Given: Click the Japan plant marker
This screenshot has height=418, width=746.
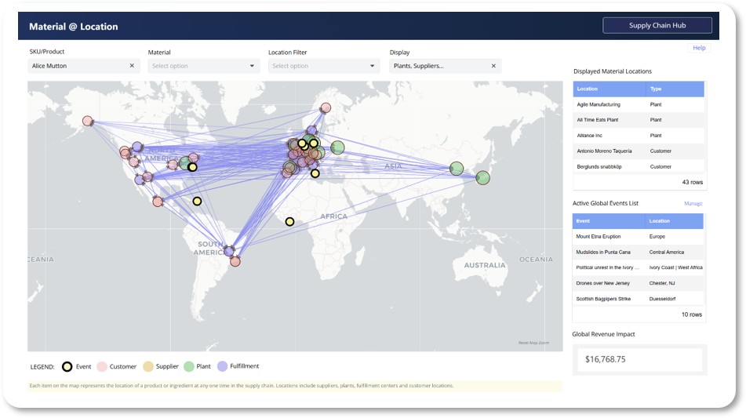Looking at the screenshot, I should (483, 178).
